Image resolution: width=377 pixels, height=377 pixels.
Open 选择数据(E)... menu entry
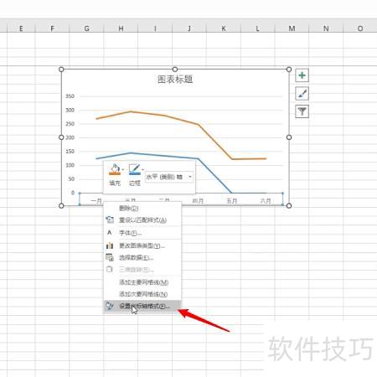click(142, 257)
